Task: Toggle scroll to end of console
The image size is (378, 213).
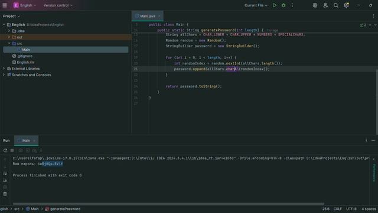Action: 5,180
